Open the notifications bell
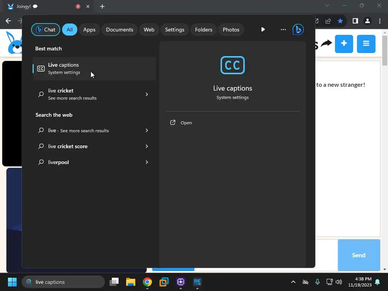Screen dimensions: 388x291 (x=378, y=282)
